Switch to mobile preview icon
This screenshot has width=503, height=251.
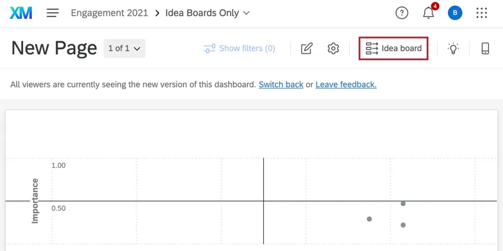click(485, 48)
